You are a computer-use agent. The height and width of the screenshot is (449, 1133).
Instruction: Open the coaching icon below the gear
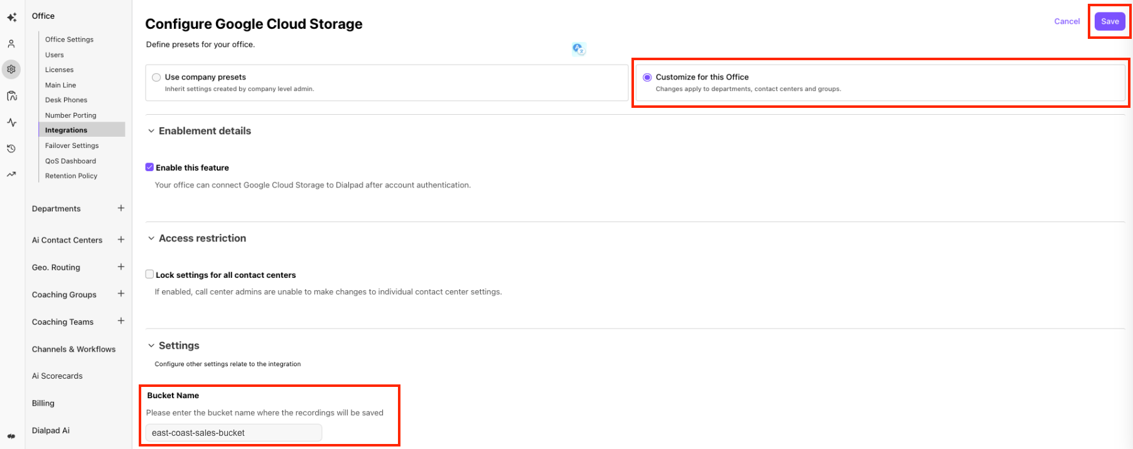point(11,96)
